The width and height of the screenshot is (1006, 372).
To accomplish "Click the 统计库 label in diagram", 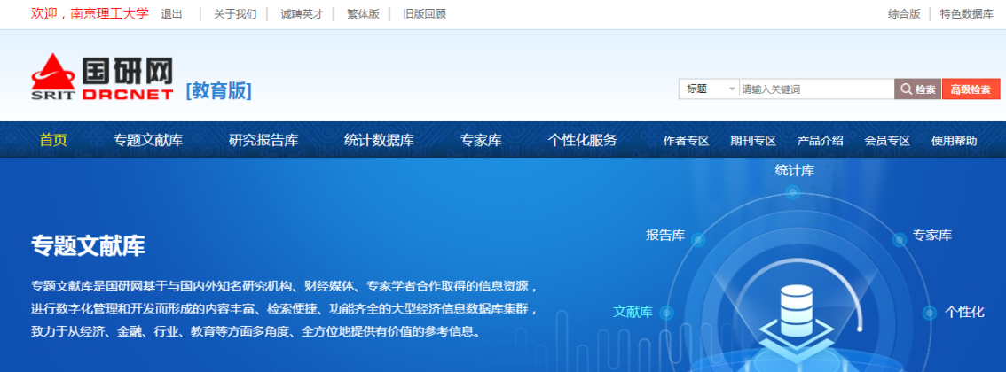I will pyautogui.click(x=794, y=170).
